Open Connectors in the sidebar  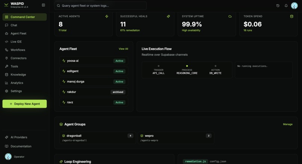pyautogui.click(x=25, y=58)
